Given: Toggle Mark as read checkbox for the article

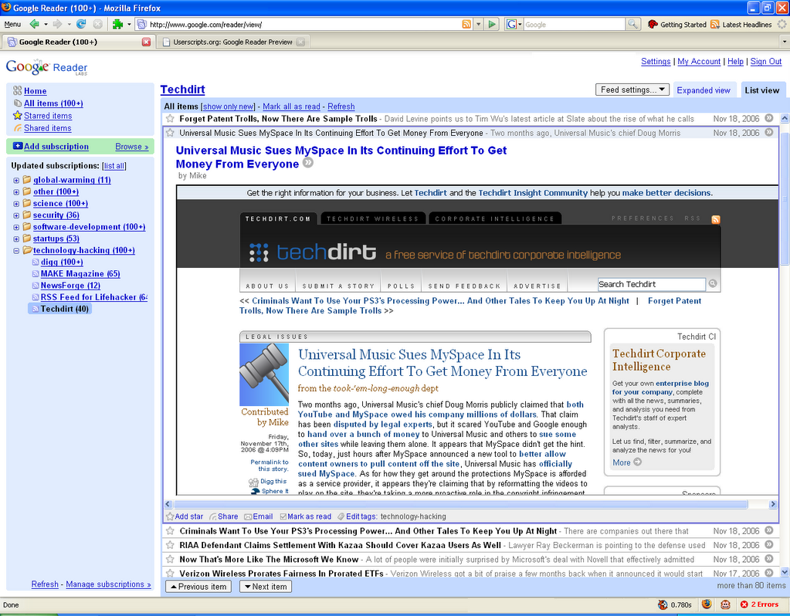Looking at the screenshot, I should coord(283,516).
